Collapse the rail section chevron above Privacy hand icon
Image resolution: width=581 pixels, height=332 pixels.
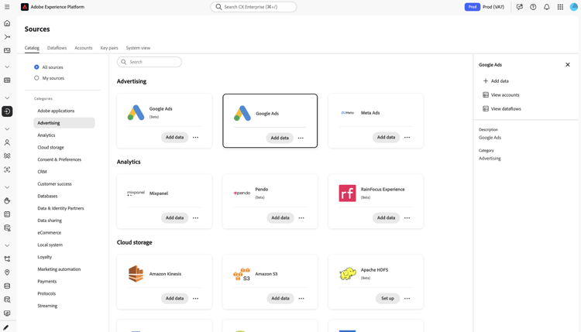tap(7, 187)
